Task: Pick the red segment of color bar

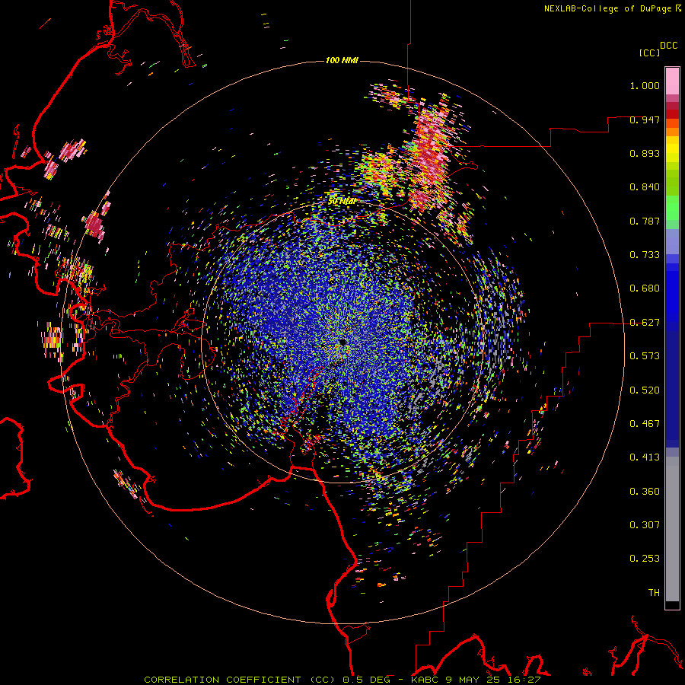Action: [x=672, y=113]
